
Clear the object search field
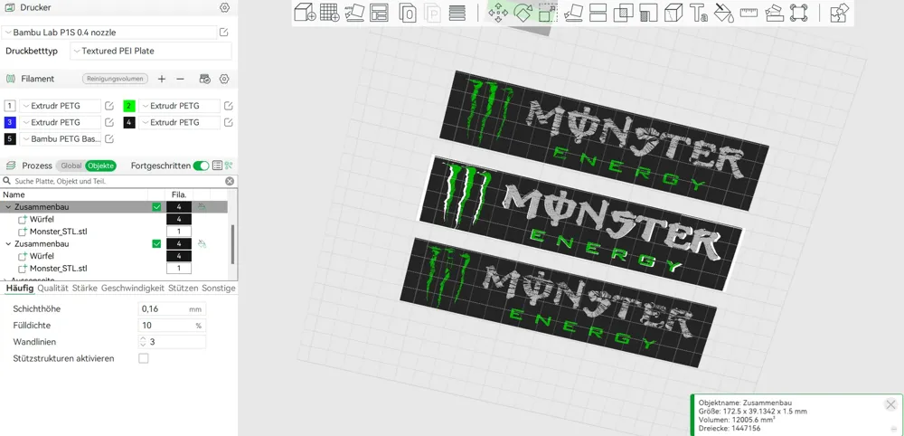pos(230,181)
